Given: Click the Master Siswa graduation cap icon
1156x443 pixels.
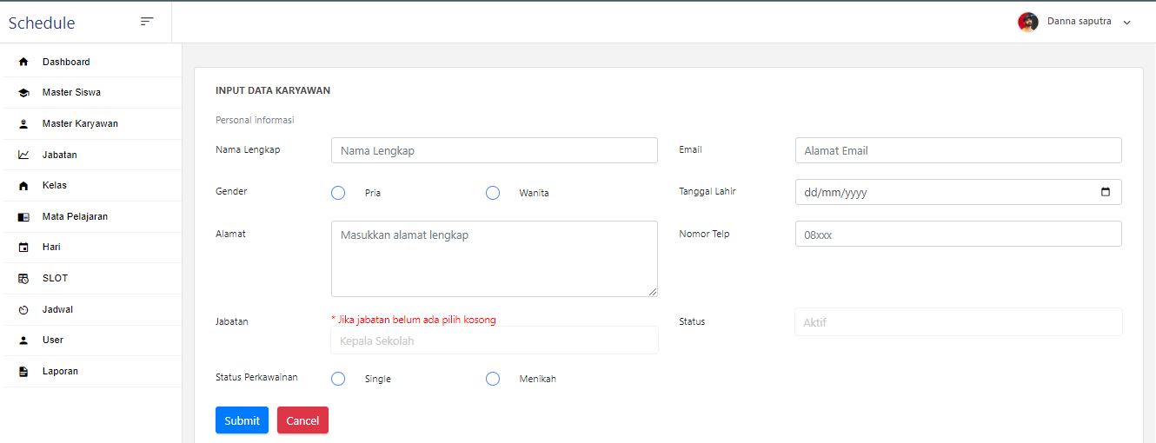Looking at the screenshot, I should [x=23, y=93].
